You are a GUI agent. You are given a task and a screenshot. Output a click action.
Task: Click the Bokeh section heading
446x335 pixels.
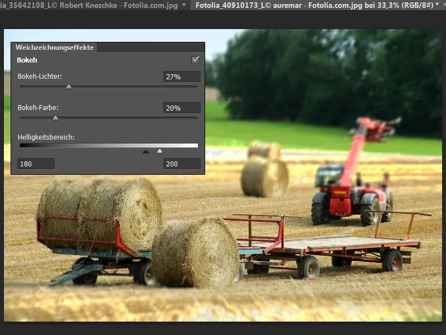[27, 60]
